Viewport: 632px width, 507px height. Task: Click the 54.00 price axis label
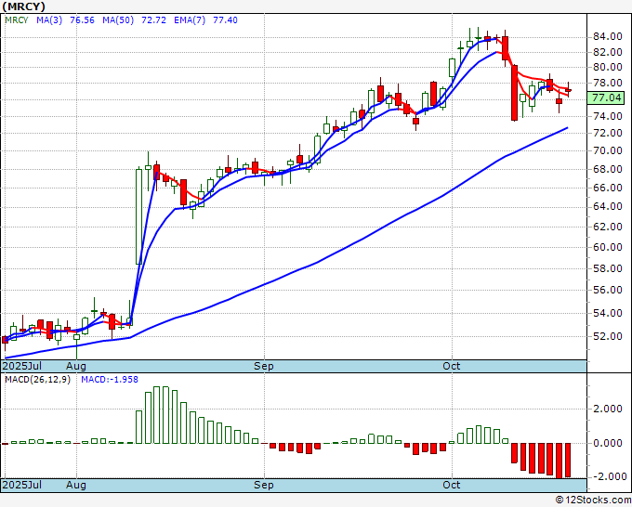608,313
